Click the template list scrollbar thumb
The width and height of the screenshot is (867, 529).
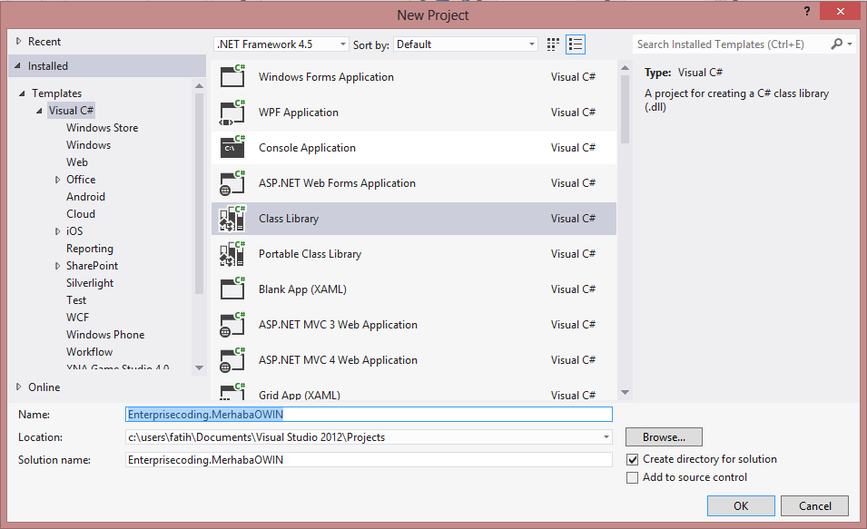point(625,109)
